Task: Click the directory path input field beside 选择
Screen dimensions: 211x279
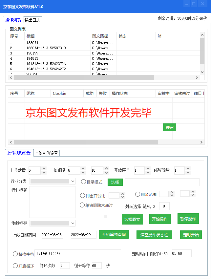Action: (162, 182)
